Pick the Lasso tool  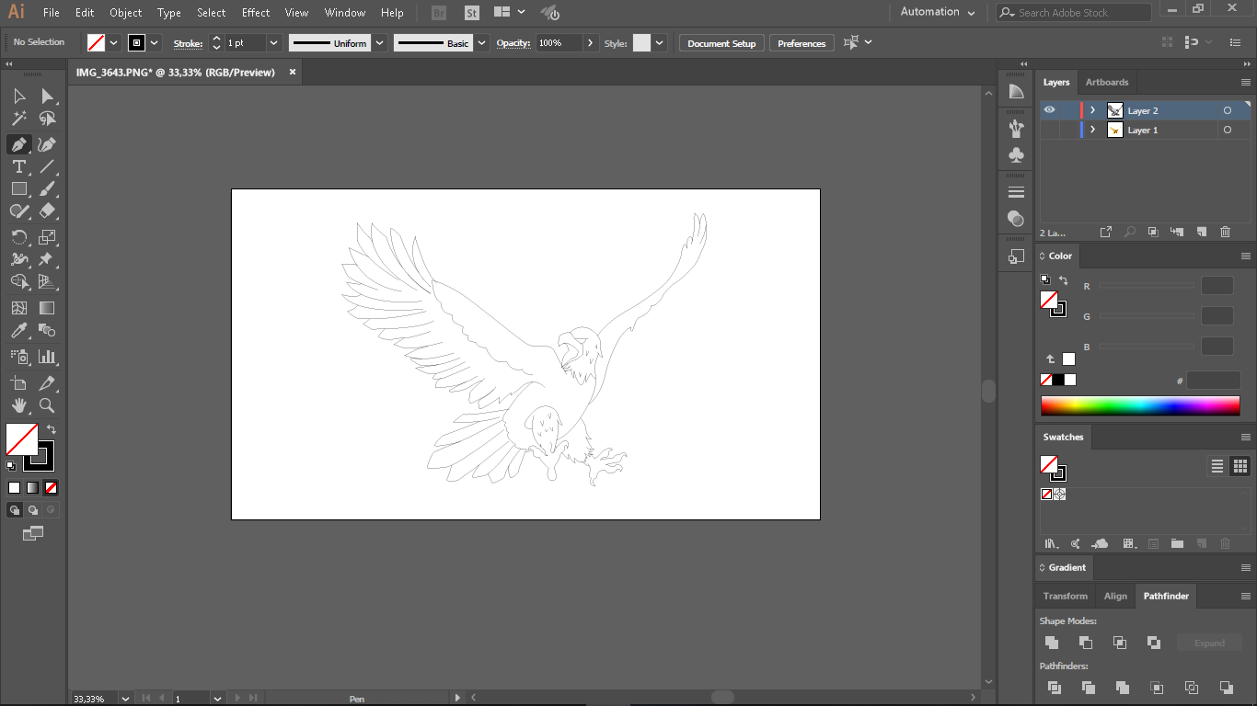[x=47, y=119]
